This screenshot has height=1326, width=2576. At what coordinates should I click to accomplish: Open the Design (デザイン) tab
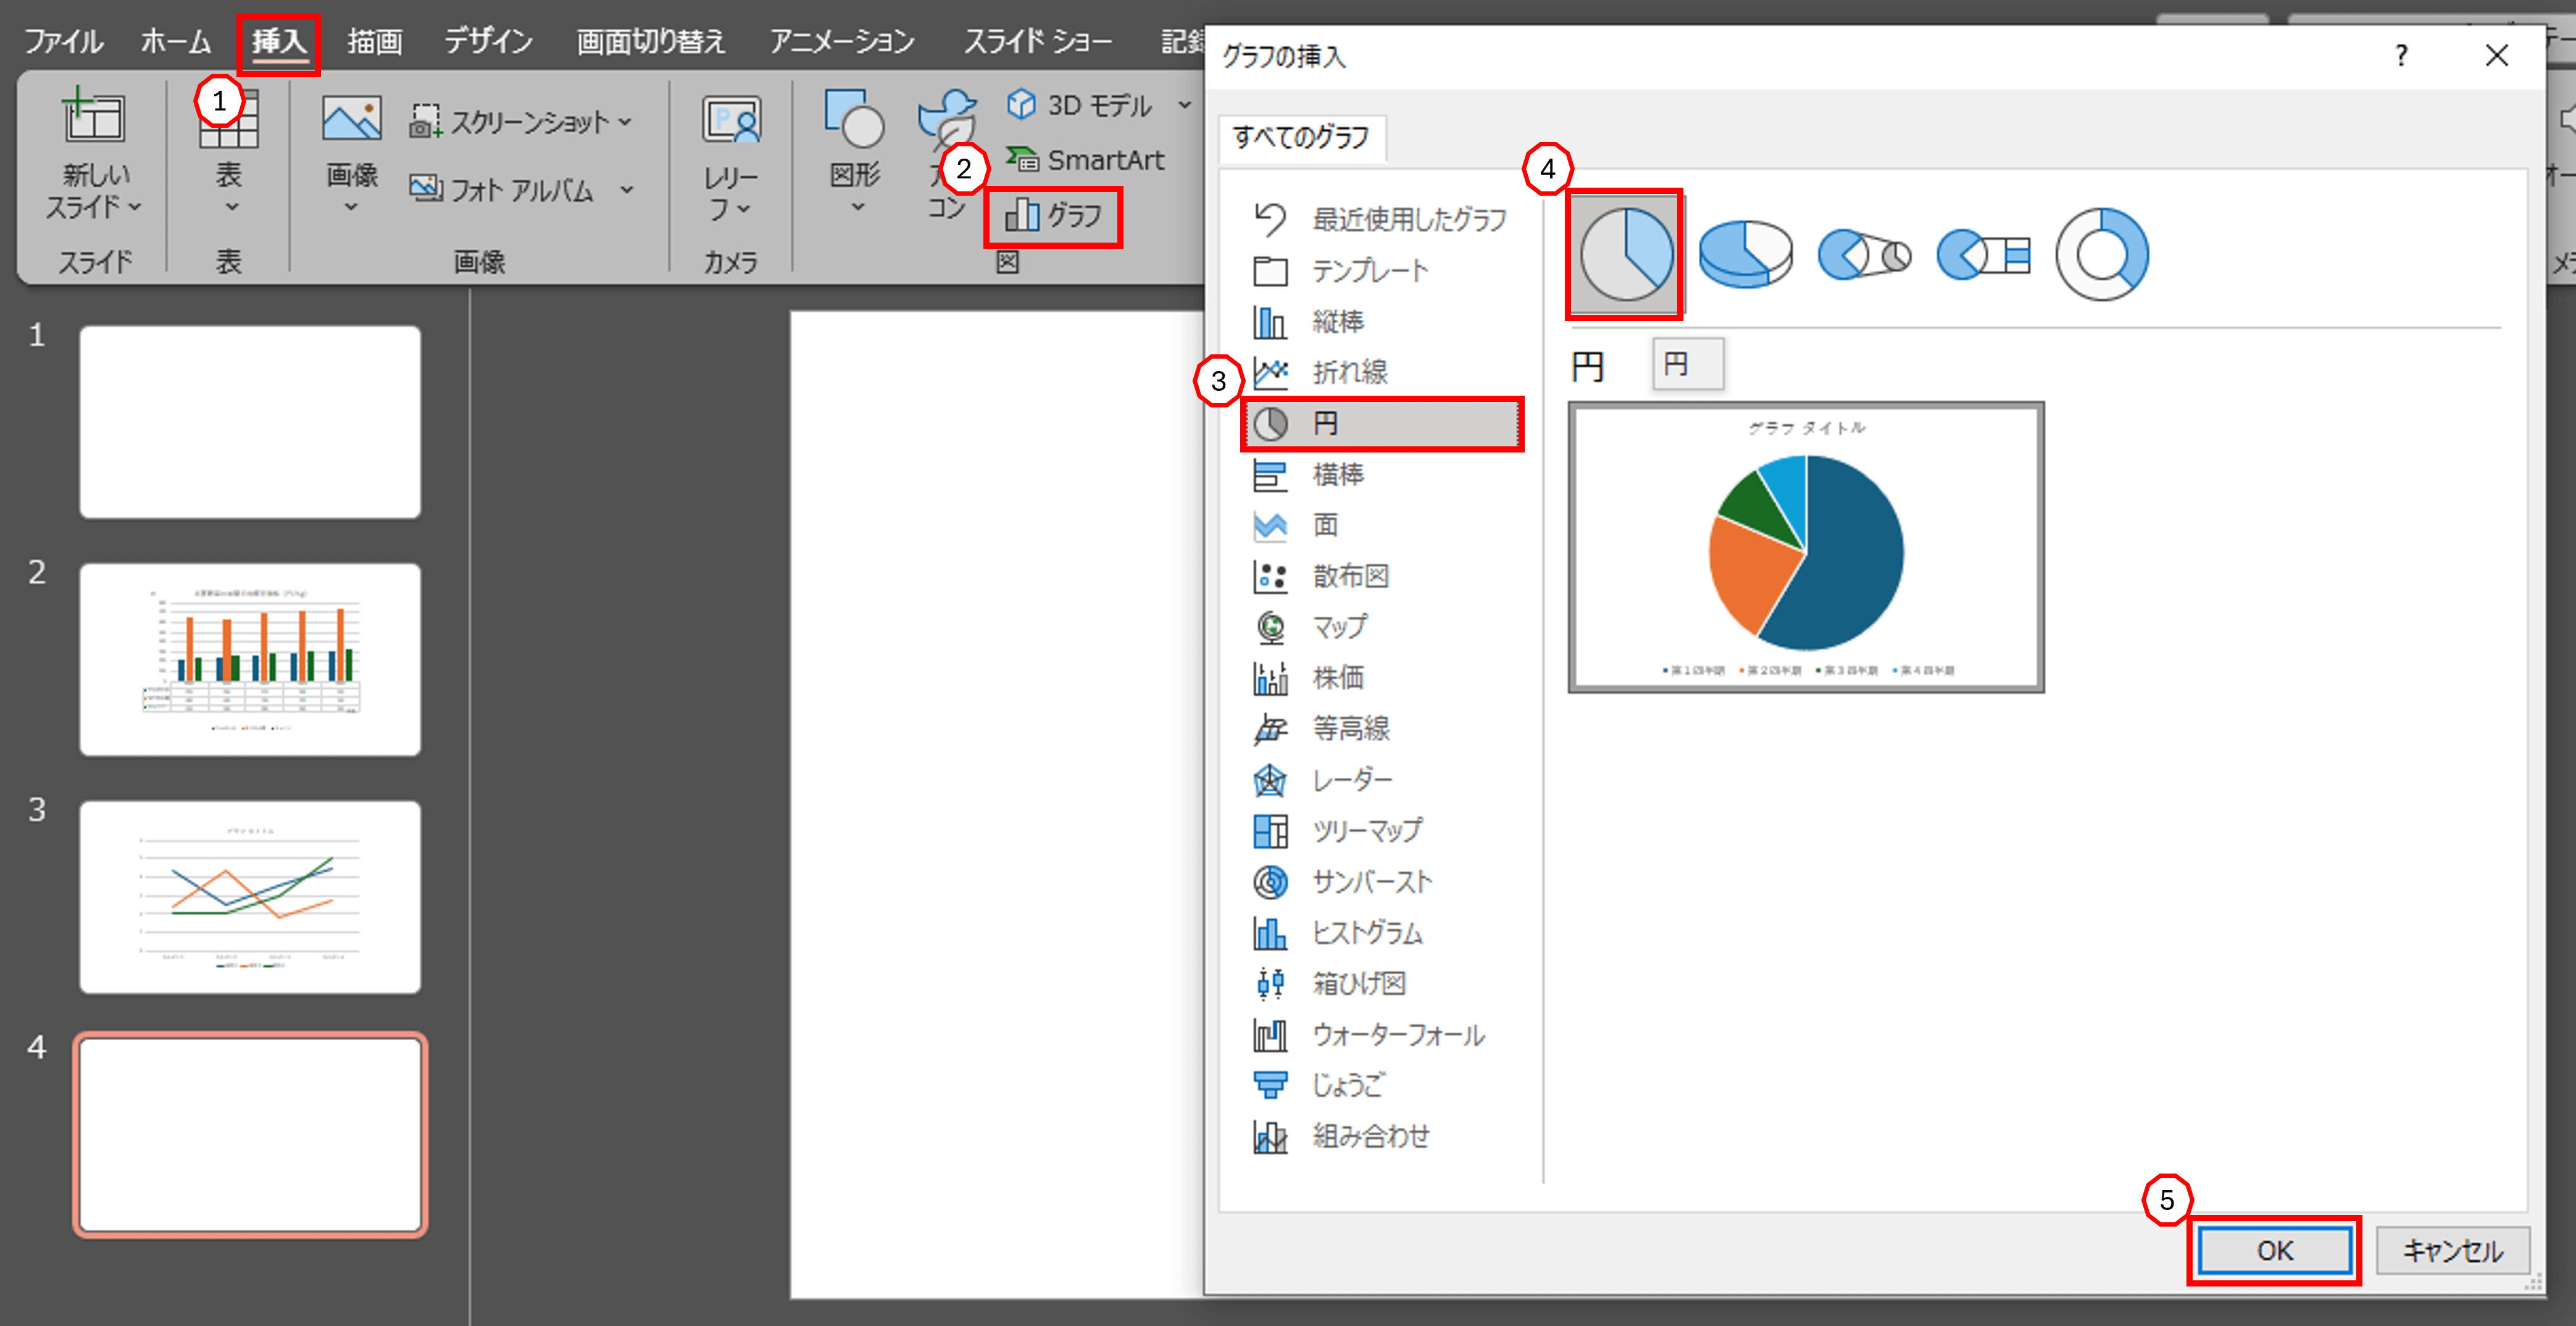488,41
